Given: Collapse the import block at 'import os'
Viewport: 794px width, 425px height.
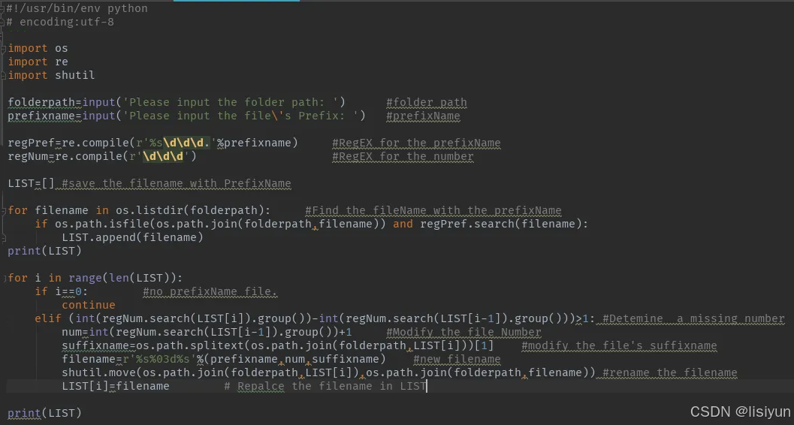Looking at the screenshot, I should 4,49.
